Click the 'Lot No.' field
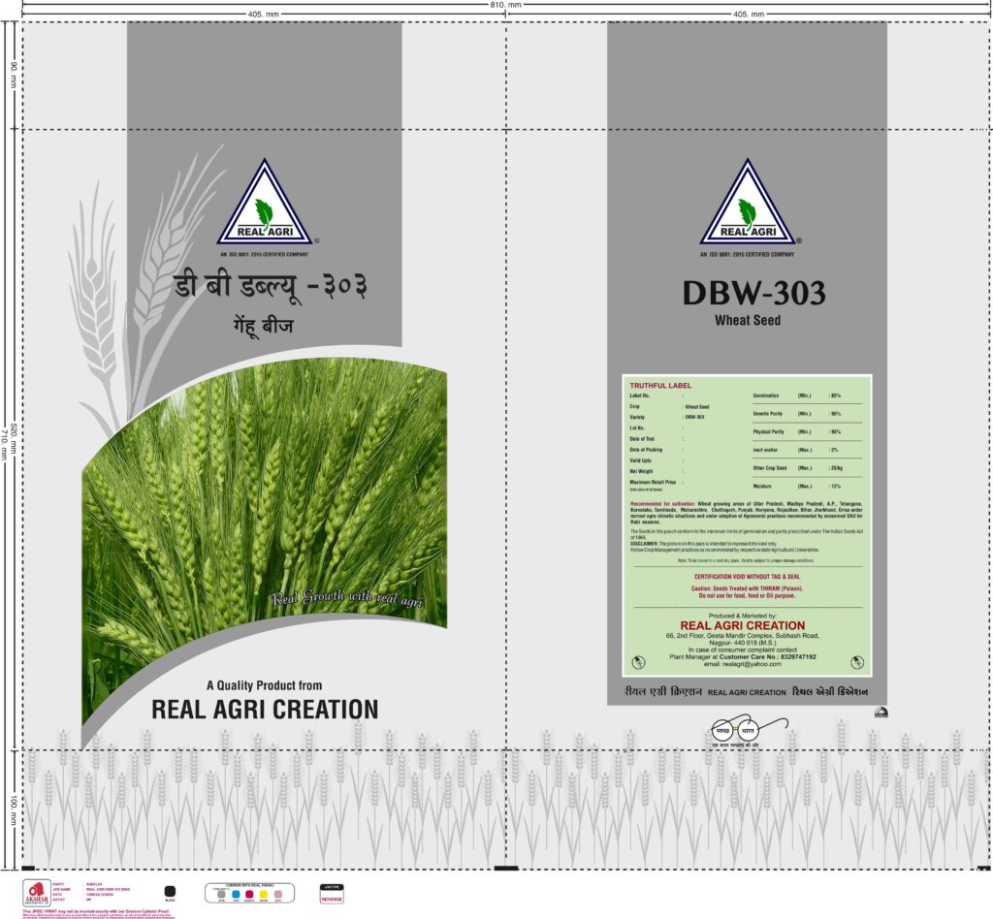 pyautogui.click(x=657, y=428)
